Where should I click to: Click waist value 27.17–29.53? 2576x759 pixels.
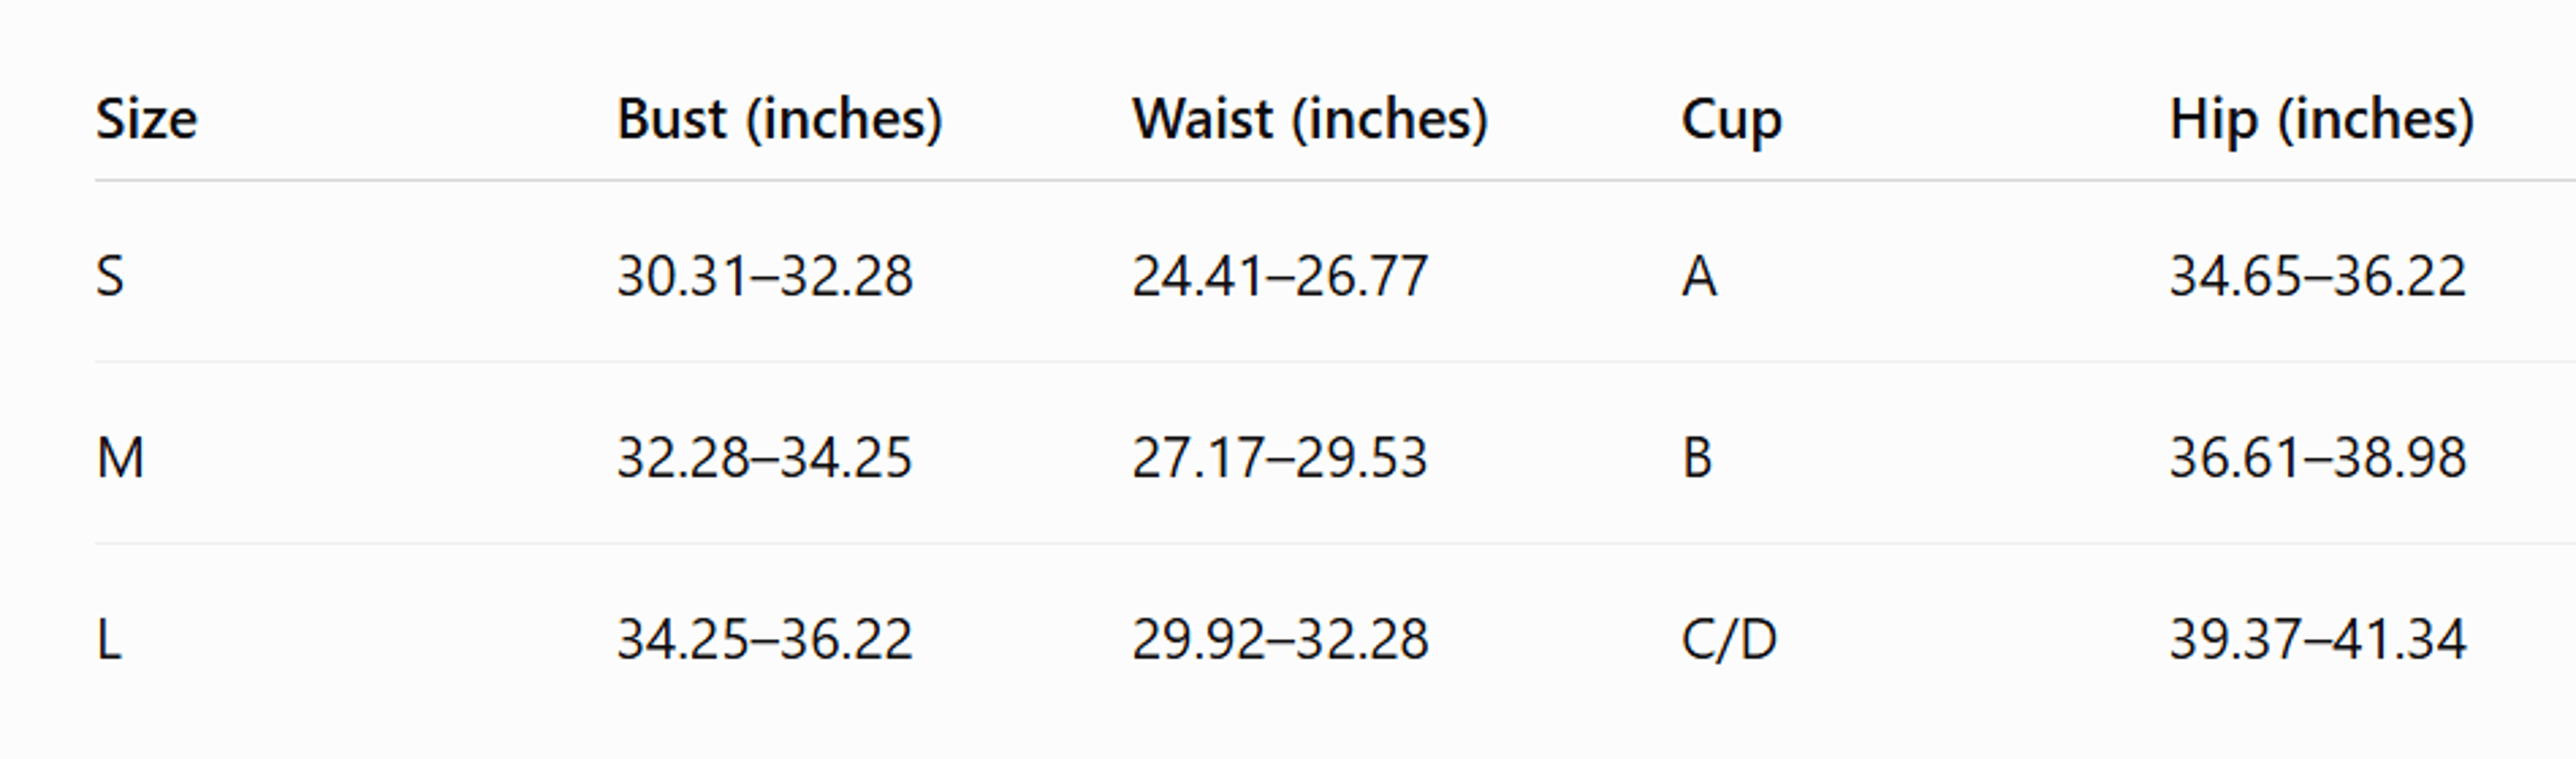click(1279, 458)
